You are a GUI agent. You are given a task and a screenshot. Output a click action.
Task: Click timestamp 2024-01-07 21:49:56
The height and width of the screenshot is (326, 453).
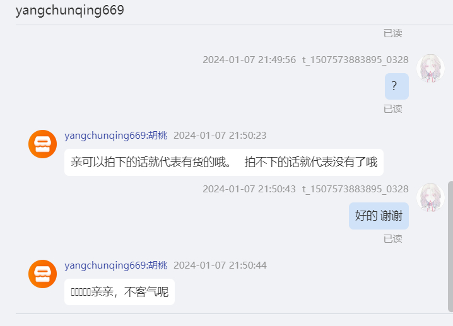click(249, 60)
